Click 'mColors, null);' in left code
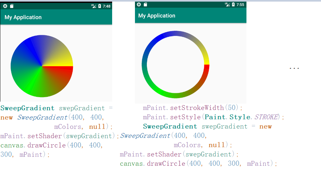This screenshot has height=176, width=321. tap(83, 127)
